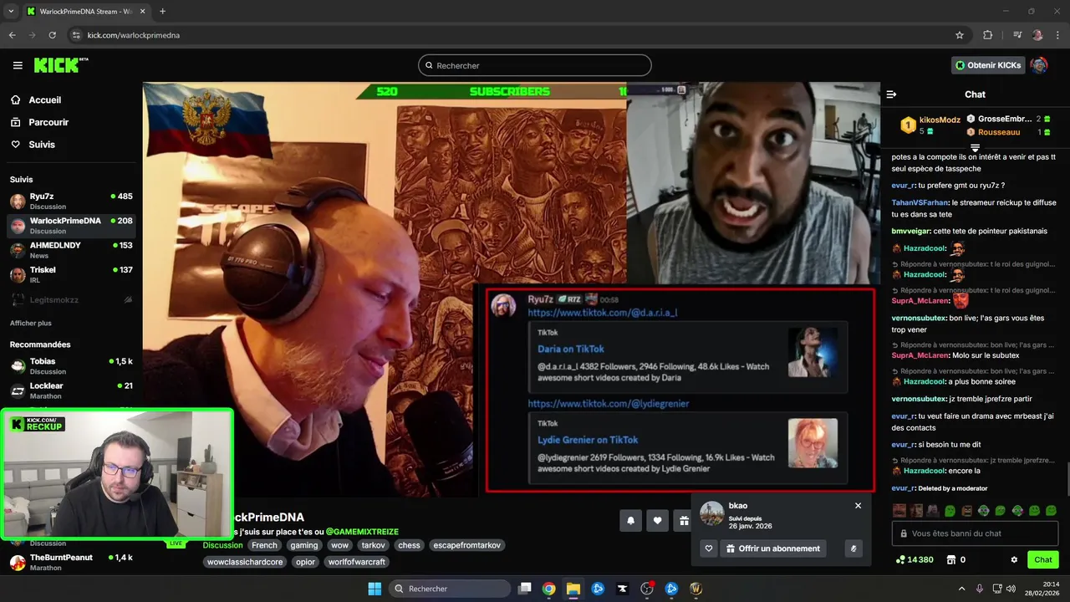Click TahanVSFarhan username in chat

coord(920,202)
